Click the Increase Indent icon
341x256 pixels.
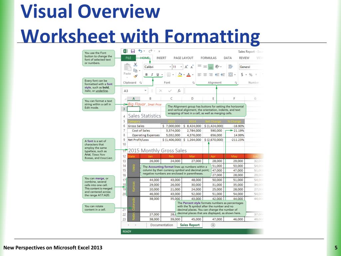(x=223, y=75)
